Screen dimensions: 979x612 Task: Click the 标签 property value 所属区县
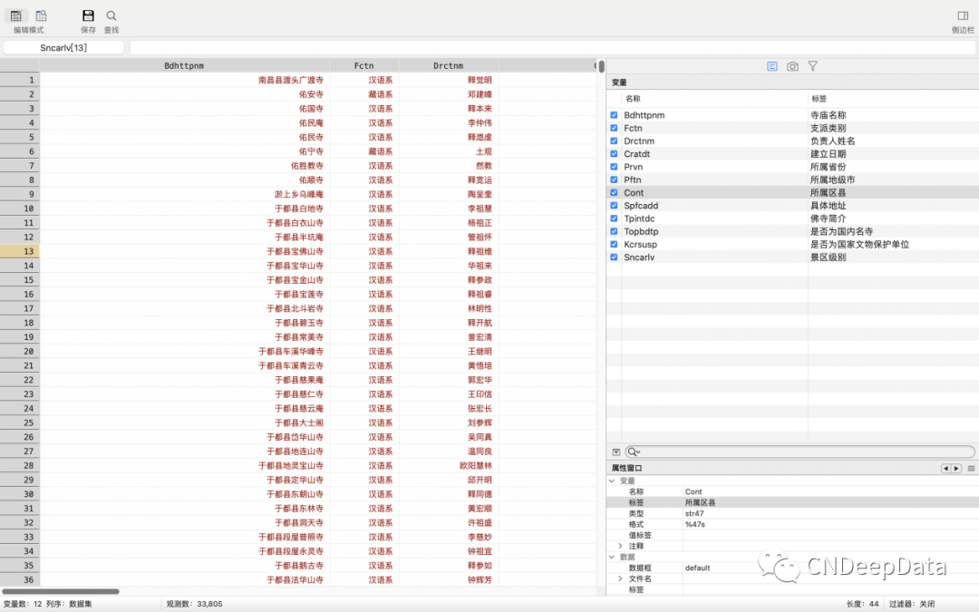tap(700, 502)
